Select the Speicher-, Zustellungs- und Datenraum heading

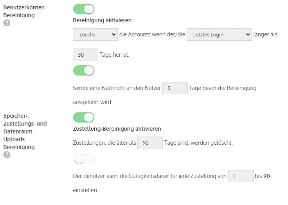tap(25, 131)
